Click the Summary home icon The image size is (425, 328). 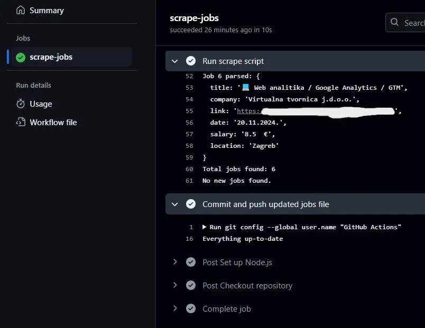tap(21, 10)
